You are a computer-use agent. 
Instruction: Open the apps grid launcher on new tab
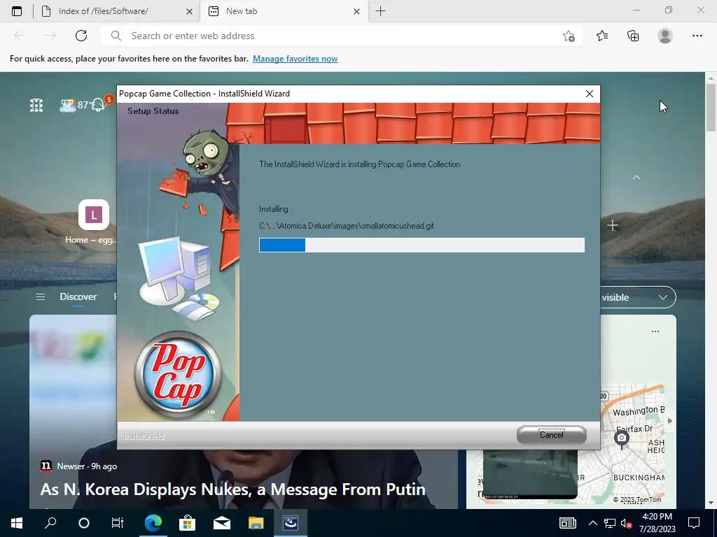pyautogui.click(x=36, y=106)
